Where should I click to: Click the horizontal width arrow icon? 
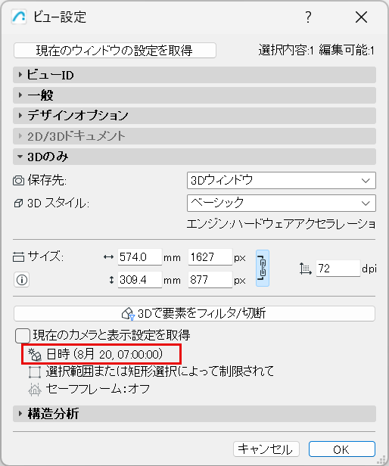click(x=108, y=257)
